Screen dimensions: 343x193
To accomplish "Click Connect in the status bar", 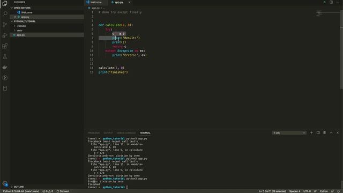I will point(63,191).
